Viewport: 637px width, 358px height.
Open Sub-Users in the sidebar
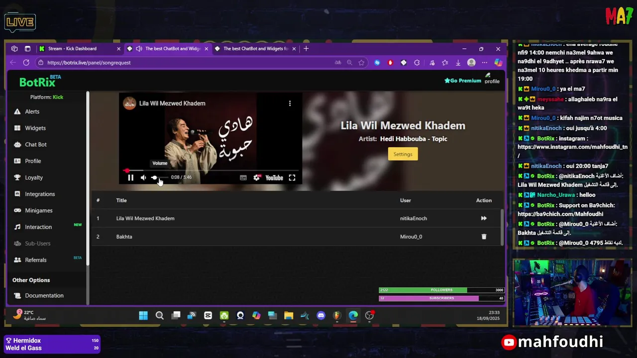pos(37,243)
